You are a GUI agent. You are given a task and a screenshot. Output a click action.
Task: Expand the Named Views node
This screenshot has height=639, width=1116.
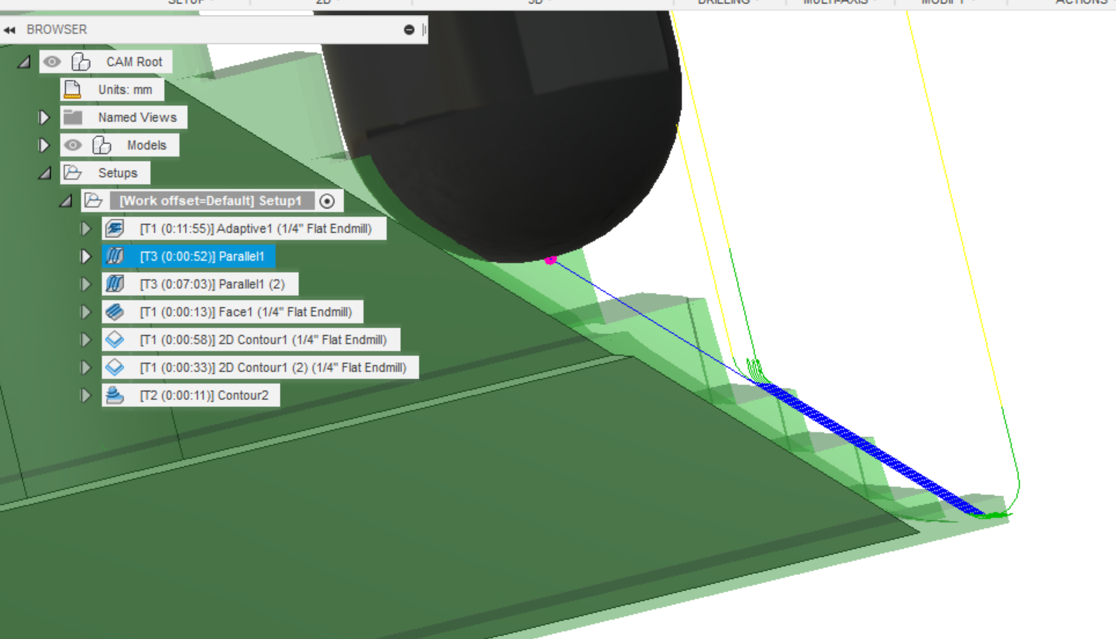tap(44, 117)
